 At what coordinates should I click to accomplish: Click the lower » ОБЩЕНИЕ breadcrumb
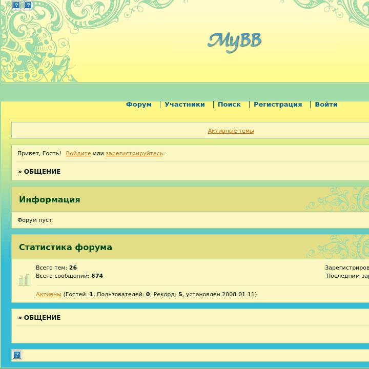tap(39, 318)
